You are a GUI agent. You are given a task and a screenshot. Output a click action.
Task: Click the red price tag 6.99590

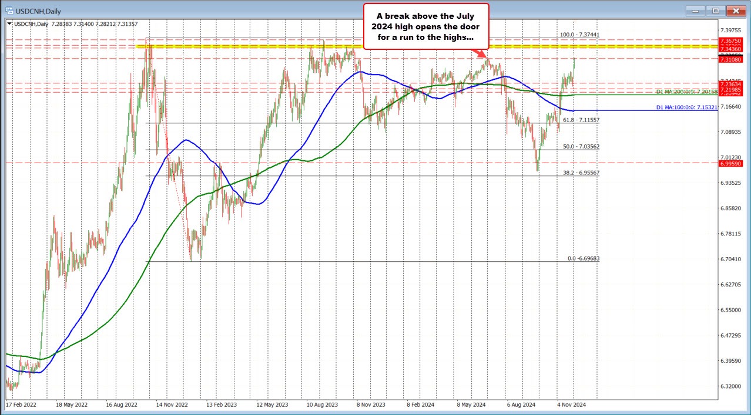pos(731,164)
